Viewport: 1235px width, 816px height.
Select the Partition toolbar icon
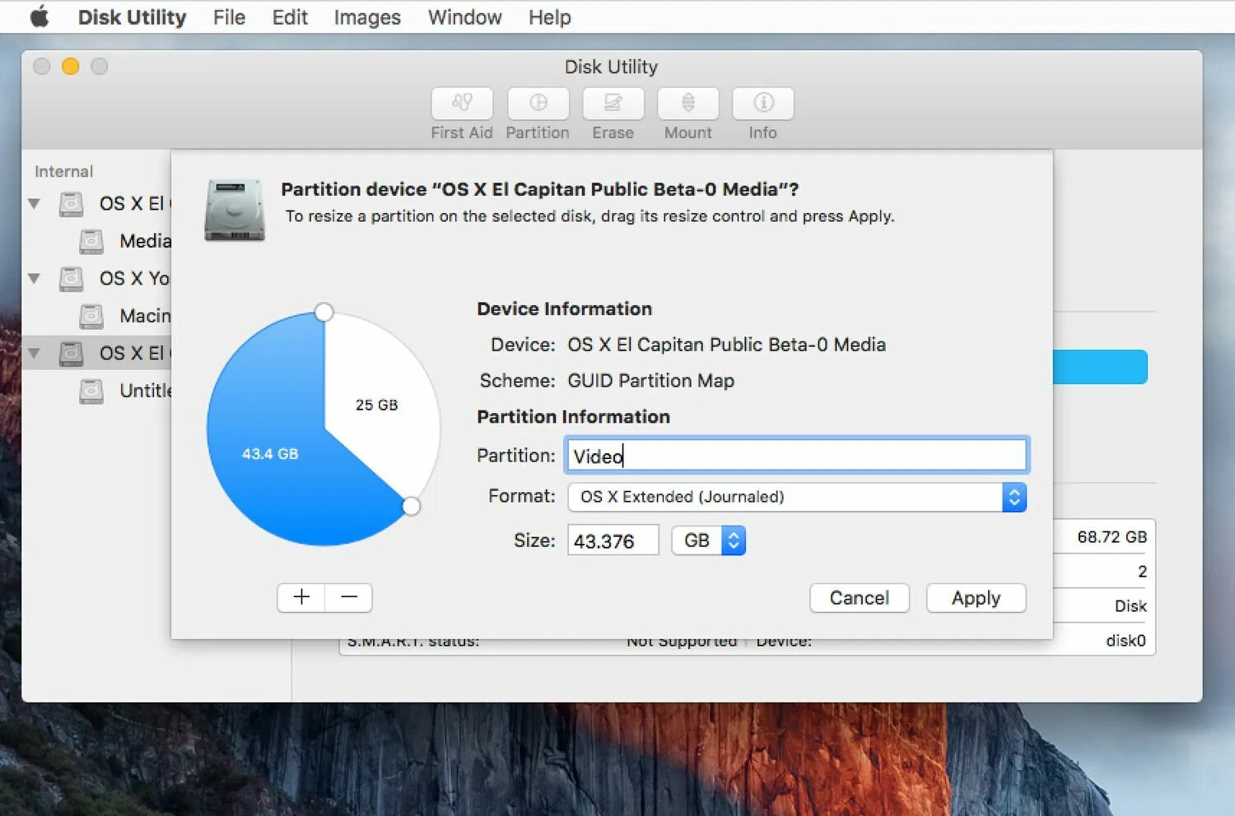tap(538, 111)
